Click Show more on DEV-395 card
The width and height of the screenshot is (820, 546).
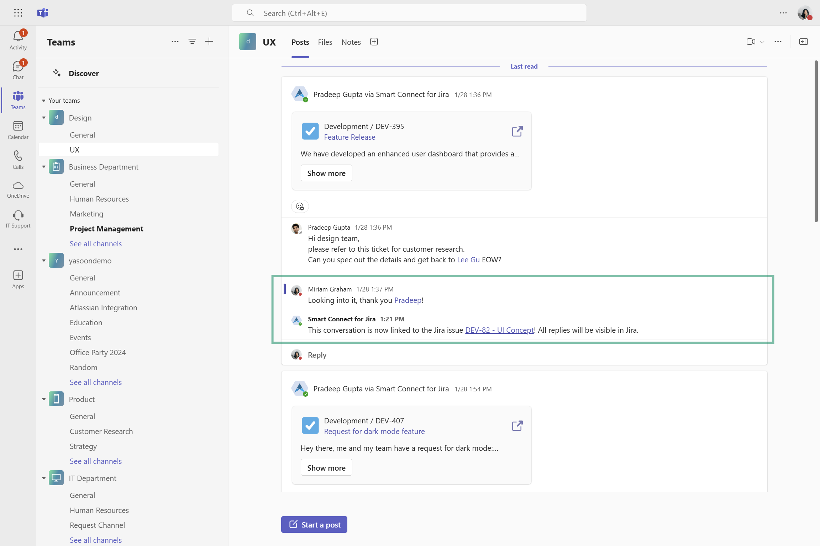tap(326, 173)
